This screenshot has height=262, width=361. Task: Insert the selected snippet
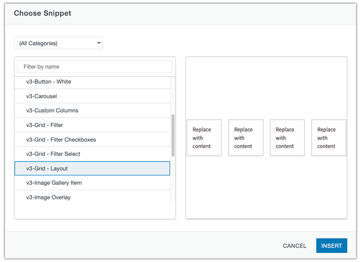coord(332,246)
